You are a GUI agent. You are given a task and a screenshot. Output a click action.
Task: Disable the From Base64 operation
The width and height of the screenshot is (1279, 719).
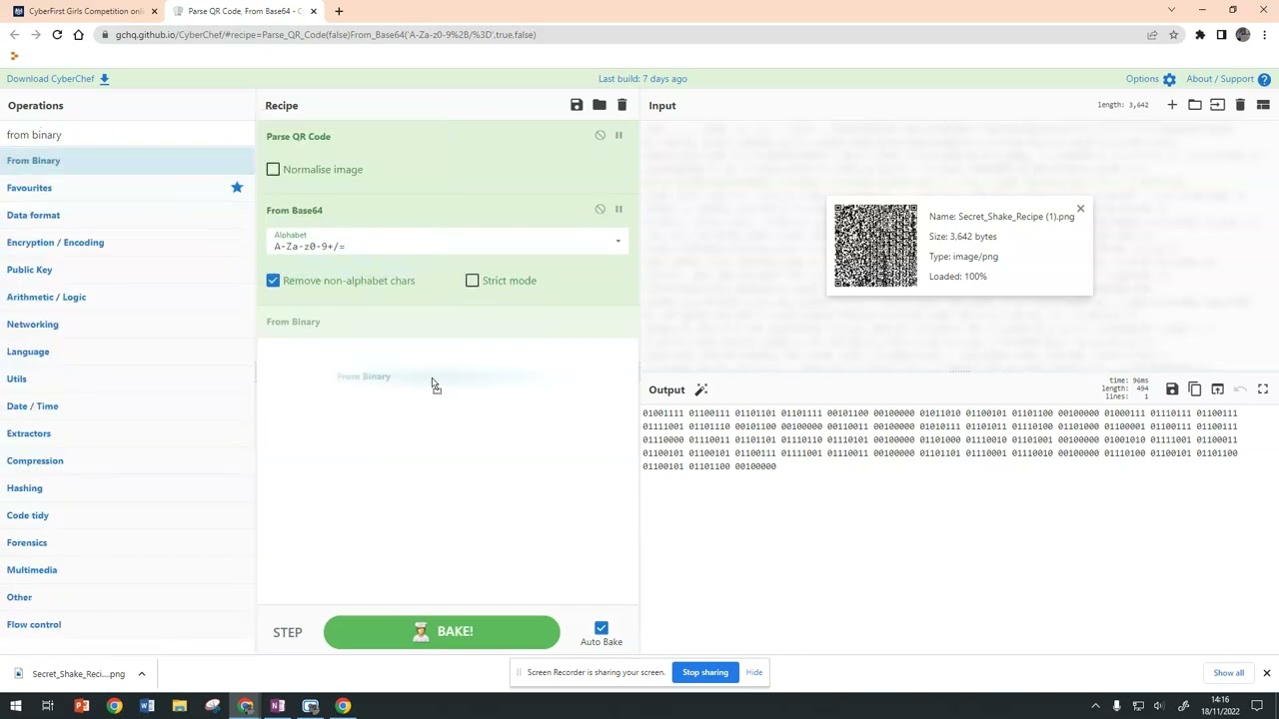(600, 209)
